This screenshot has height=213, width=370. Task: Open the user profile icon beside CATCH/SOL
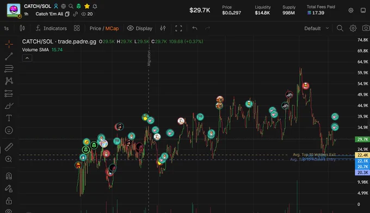click(56, 6)
